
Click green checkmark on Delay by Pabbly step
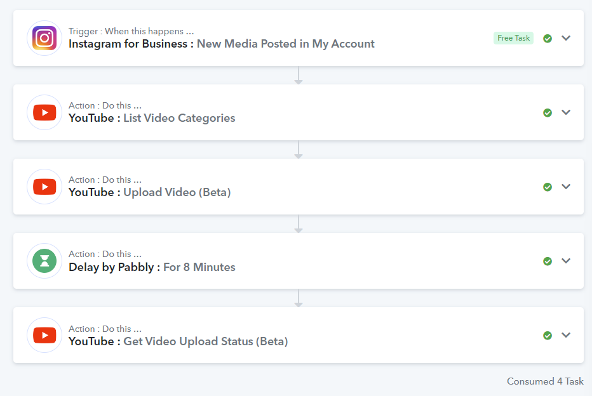click(x=548, y=261)
